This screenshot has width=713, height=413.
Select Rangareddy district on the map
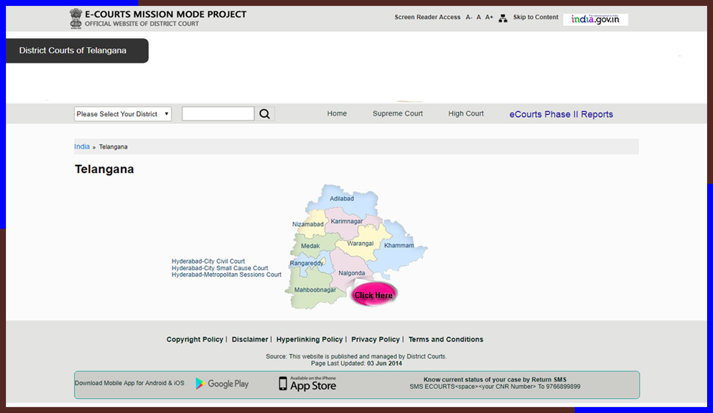307,263
